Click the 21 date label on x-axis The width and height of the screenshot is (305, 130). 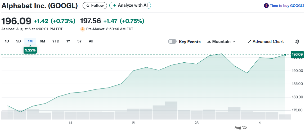(134, 123)
